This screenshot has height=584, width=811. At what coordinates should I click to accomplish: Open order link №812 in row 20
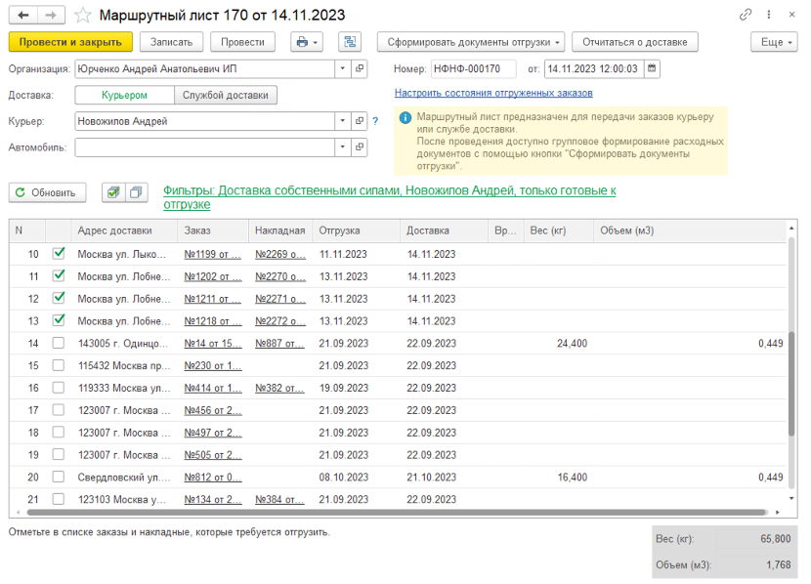[213, 477]
